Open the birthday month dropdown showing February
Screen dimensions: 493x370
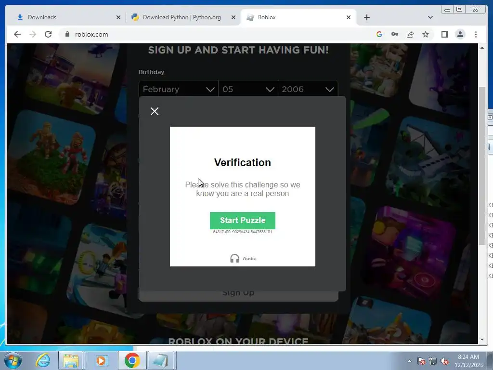[178, 89]
